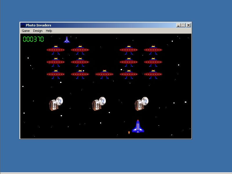Click the small remaining-life shuttle icon
232x174 pixels.
(x=67, y=40)
